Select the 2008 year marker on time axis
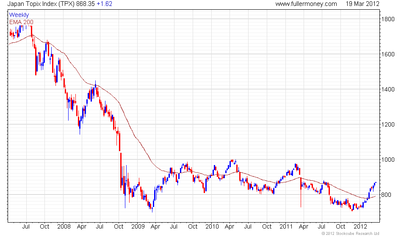415x237 pixels. tap(64, 227)
